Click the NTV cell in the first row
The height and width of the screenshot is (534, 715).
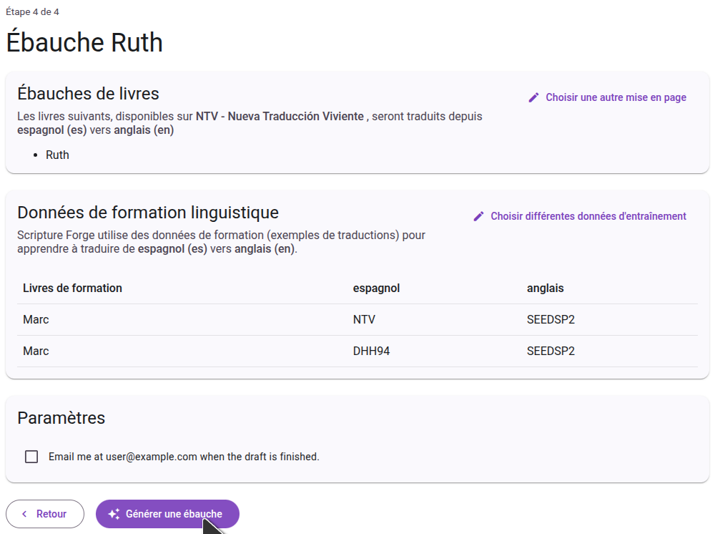click(364, 319)
